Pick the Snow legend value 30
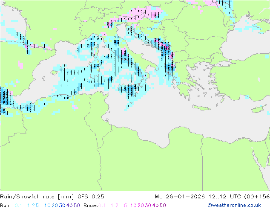 pyautogui.click(x=148, y=206)
